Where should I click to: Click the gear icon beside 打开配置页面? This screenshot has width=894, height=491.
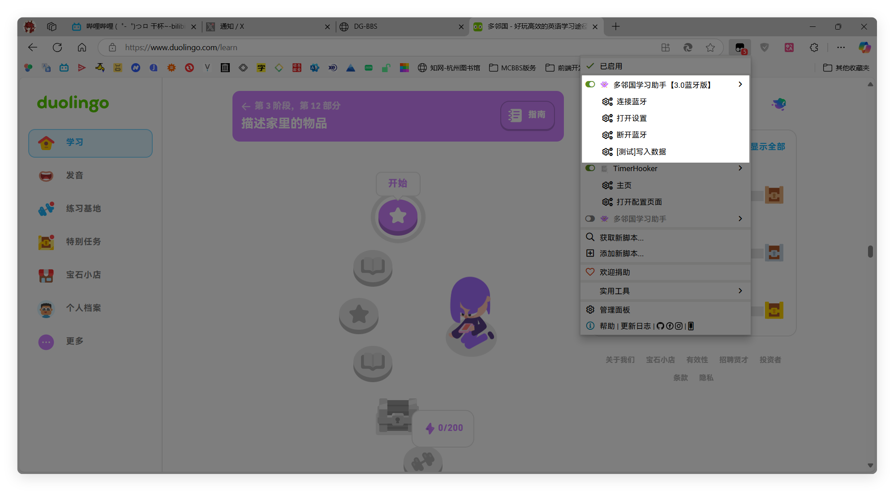(x=607, y=202)
